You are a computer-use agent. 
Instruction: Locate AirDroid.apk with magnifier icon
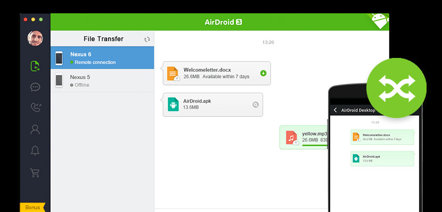click(256, 105)
